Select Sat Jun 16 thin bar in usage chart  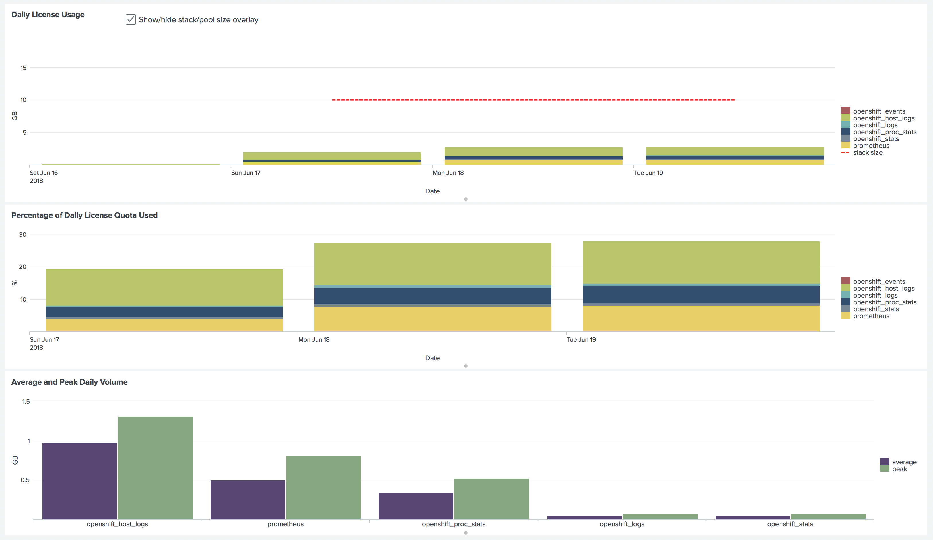(x=131, y=164)
